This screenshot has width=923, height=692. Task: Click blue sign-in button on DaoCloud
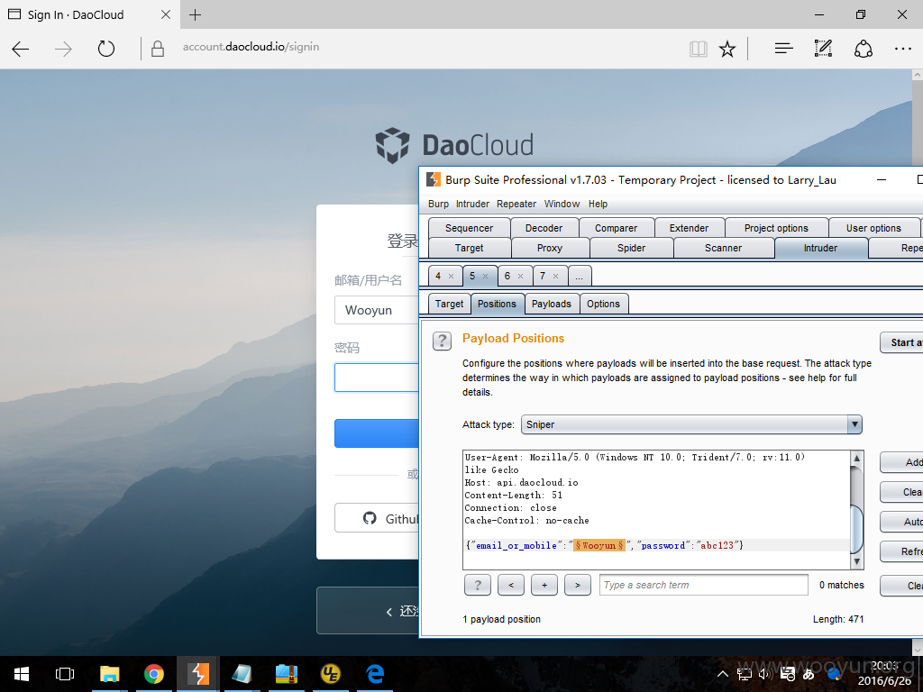tap(377, 433)
